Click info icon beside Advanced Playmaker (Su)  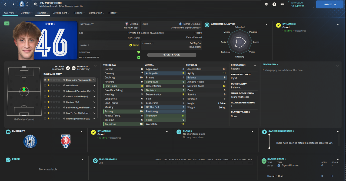tap(64, 91)
